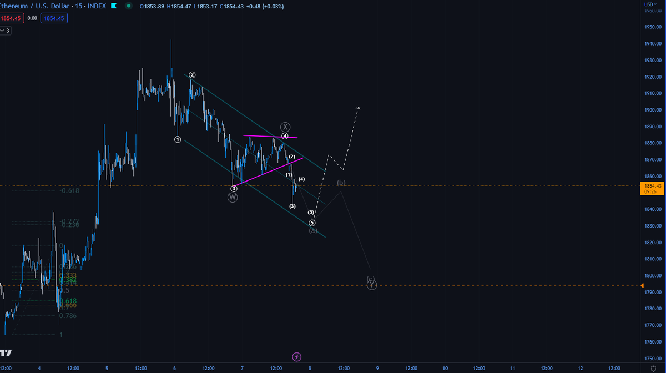Select the orange dashed horizontal line

321,286
